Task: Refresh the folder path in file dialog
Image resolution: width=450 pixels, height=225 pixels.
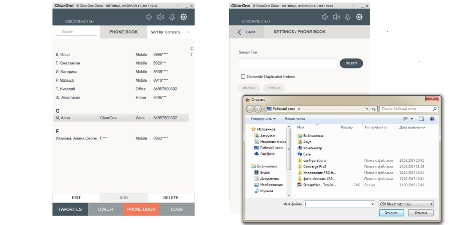Action: point(374,109)
